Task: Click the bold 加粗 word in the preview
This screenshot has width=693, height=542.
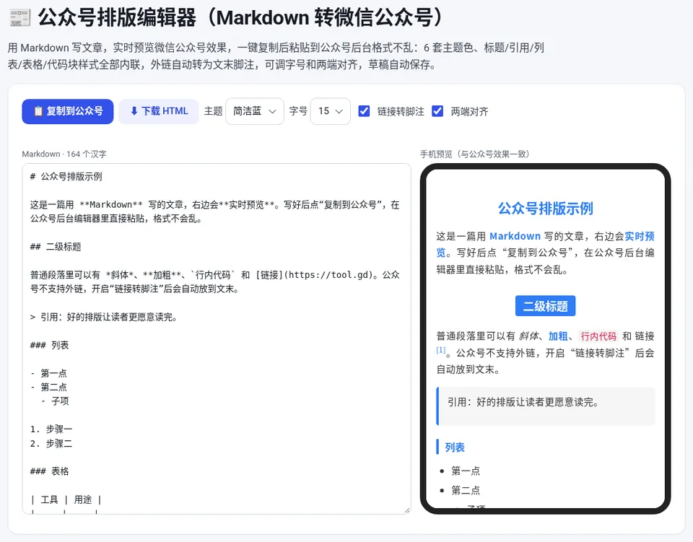Action: 558,336
